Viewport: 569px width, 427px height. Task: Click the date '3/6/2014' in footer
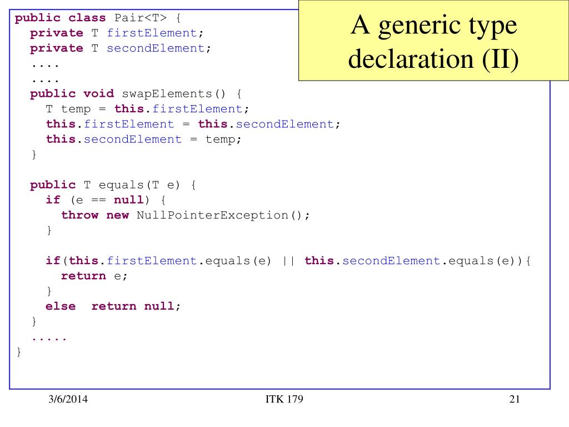pyautogui.click(x=68, y=399)
